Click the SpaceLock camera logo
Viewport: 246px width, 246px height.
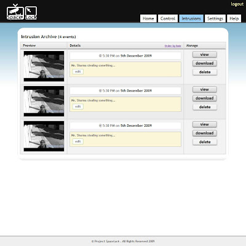pyautogui.click(x=15, y=12)
